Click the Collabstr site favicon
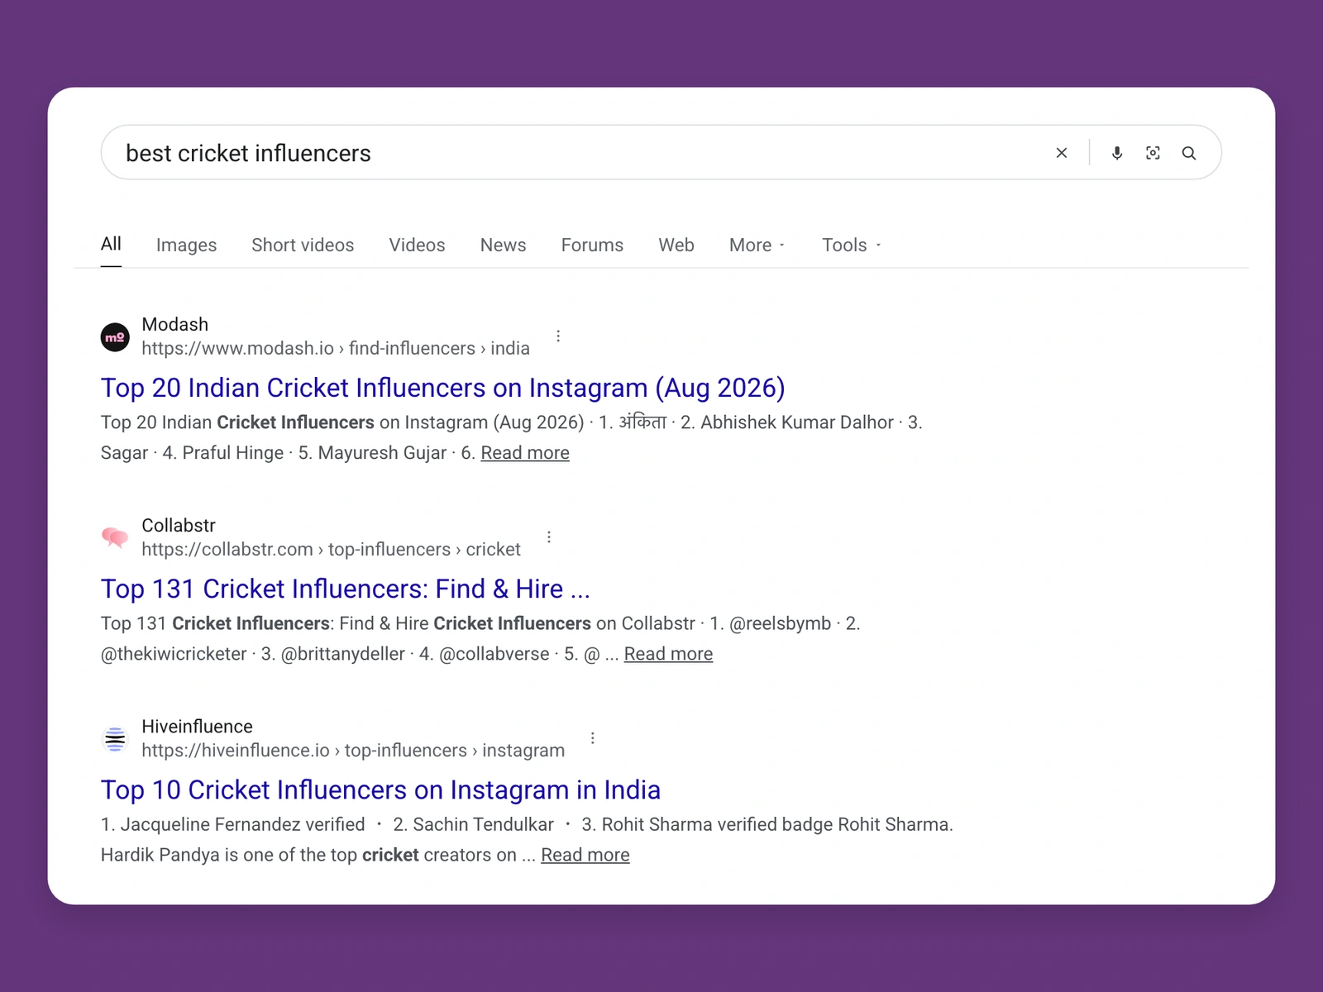This screenshot has height=992, width=1323. coord(115,537)
